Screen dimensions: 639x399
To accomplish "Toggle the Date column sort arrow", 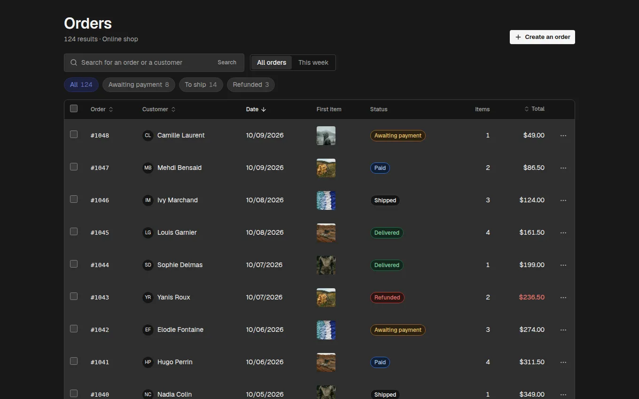I will [x=264, y=109].
